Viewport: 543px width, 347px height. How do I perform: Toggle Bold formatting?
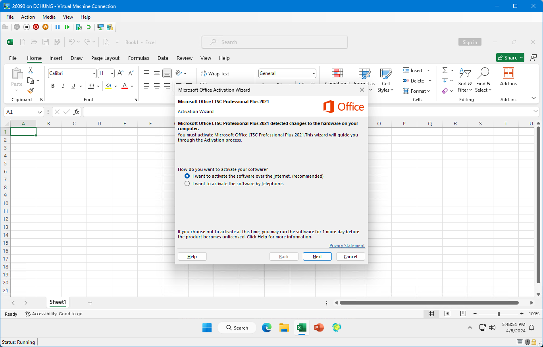[x=53, y=86]
